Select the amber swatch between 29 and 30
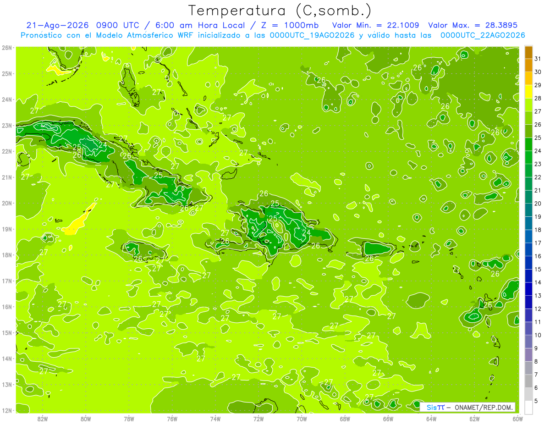This screenshot has height=425, width=550. (528, 78)
